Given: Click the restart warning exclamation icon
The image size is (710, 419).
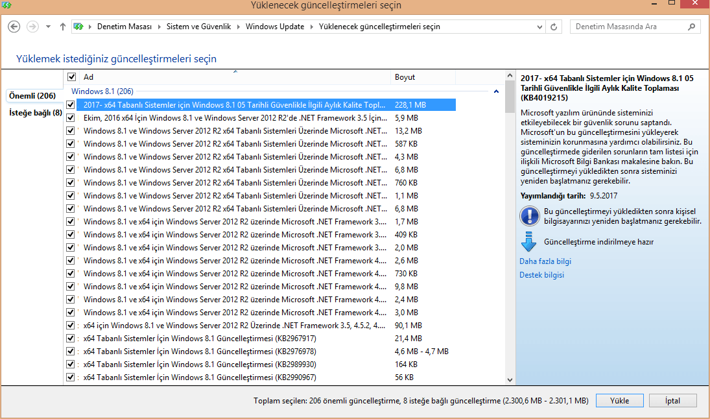Looking at the screenshot, I should (x=529, y=216).
